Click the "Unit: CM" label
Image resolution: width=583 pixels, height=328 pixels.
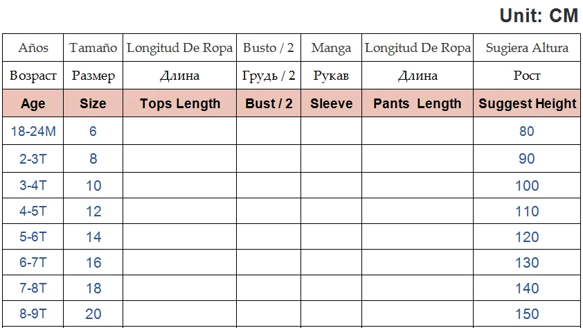point(538,16)
